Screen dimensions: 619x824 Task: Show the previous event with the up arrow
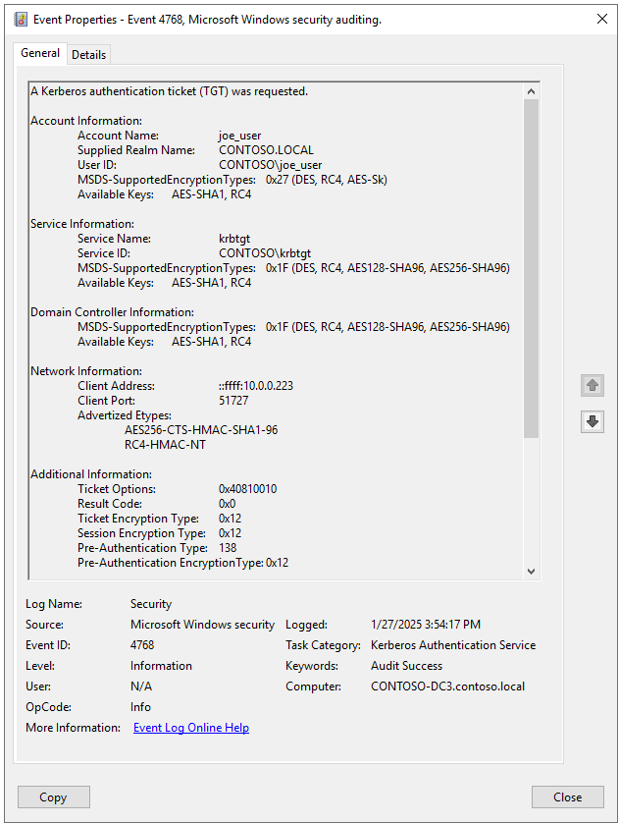pos(593,385)
